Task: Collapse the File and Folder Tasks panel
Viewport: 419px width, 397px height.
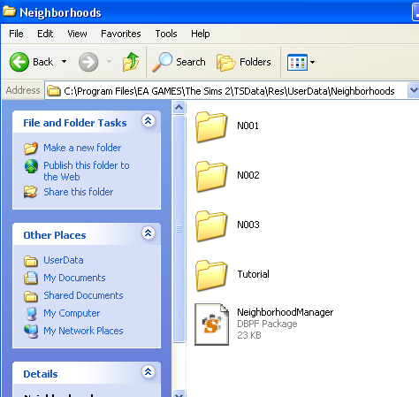Action: coord(149,120)
